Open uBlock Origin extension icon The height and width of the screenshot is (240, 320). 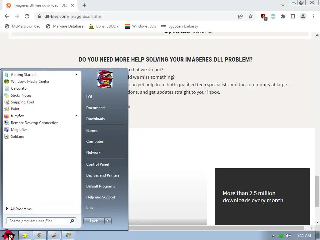coord(264,17)
